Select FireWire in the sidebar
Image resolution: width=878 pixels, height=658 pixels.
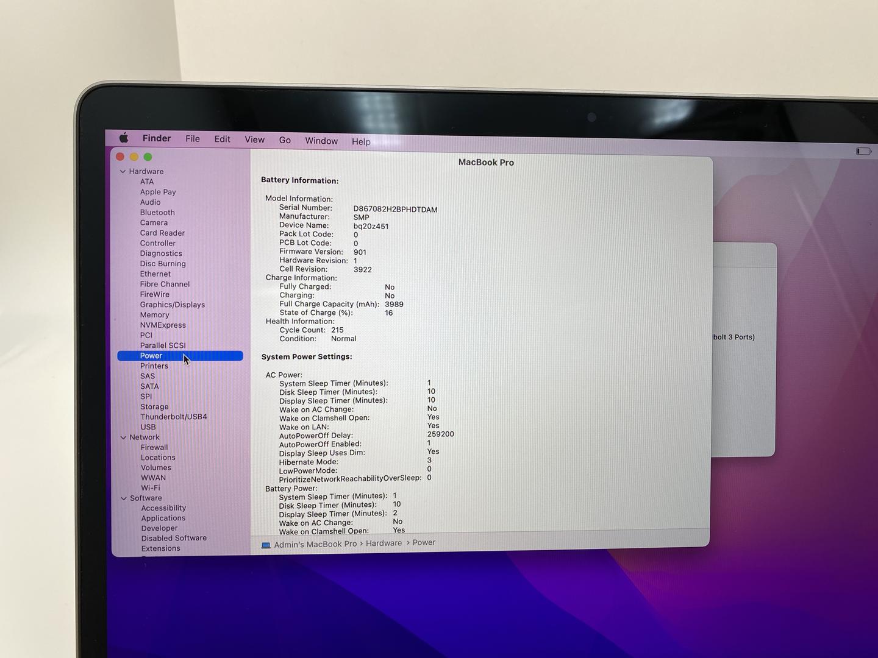coord(155,294)
